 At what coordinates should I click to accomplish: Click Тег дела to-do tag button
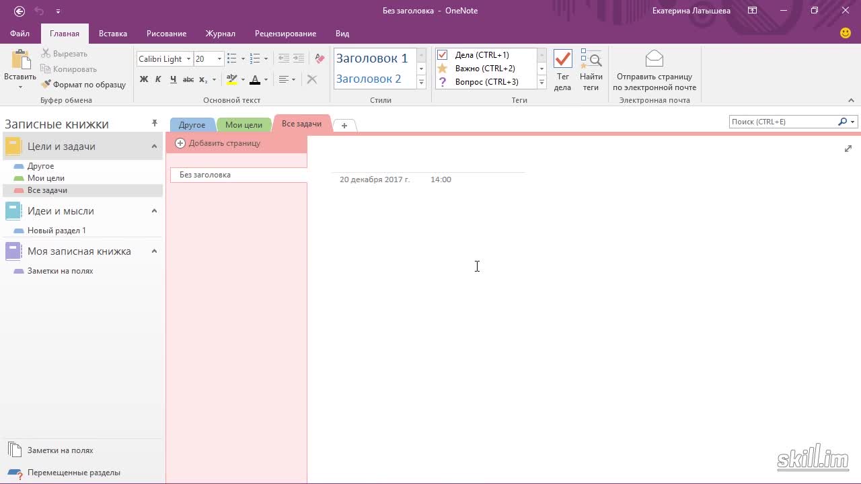(x=562, y=71)
